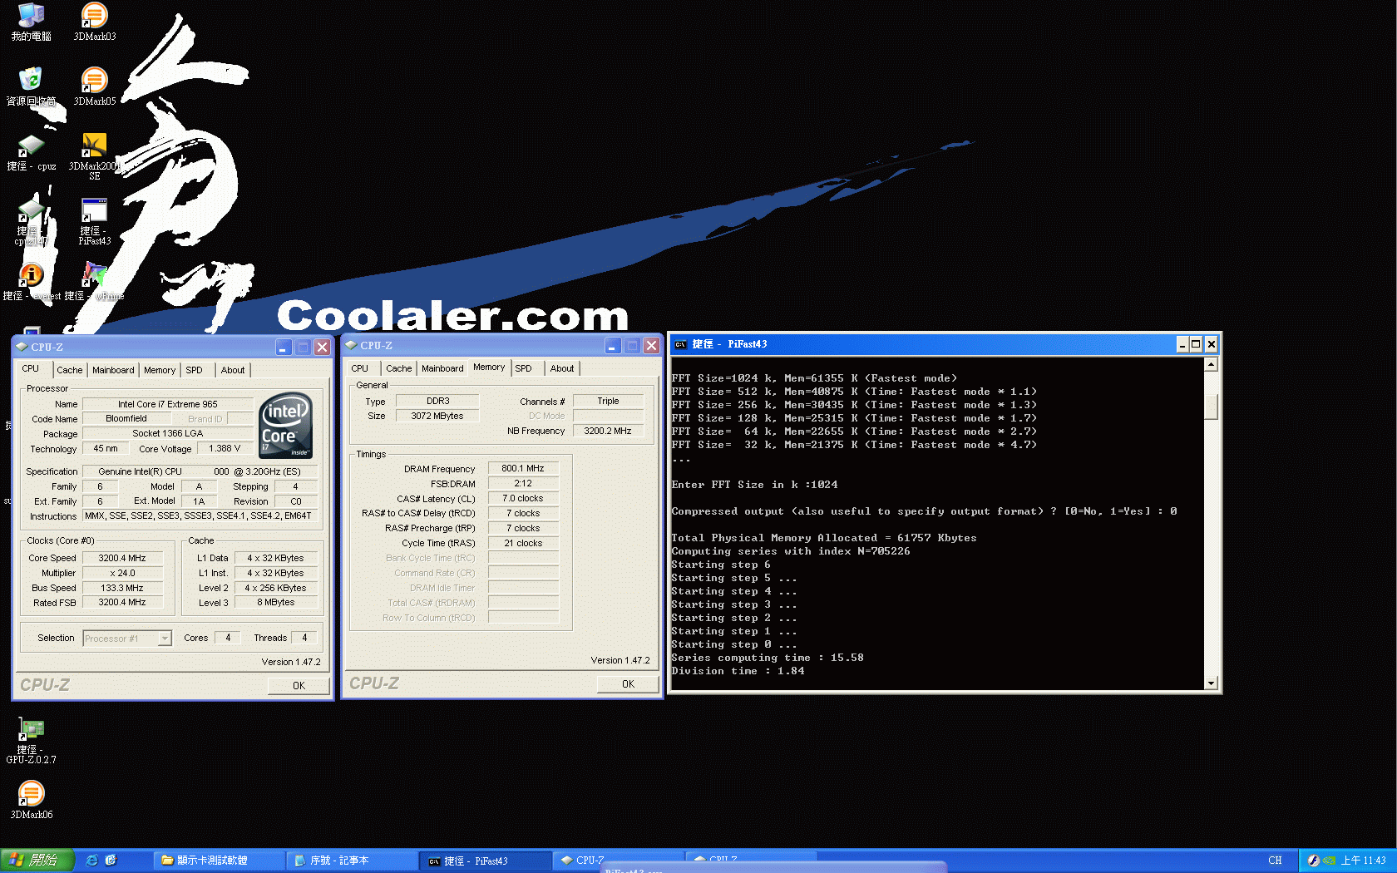Open the About tab in right CPU-Z window
The height and width of the screenshot is (873, 1397).
[x=562, y=368]
